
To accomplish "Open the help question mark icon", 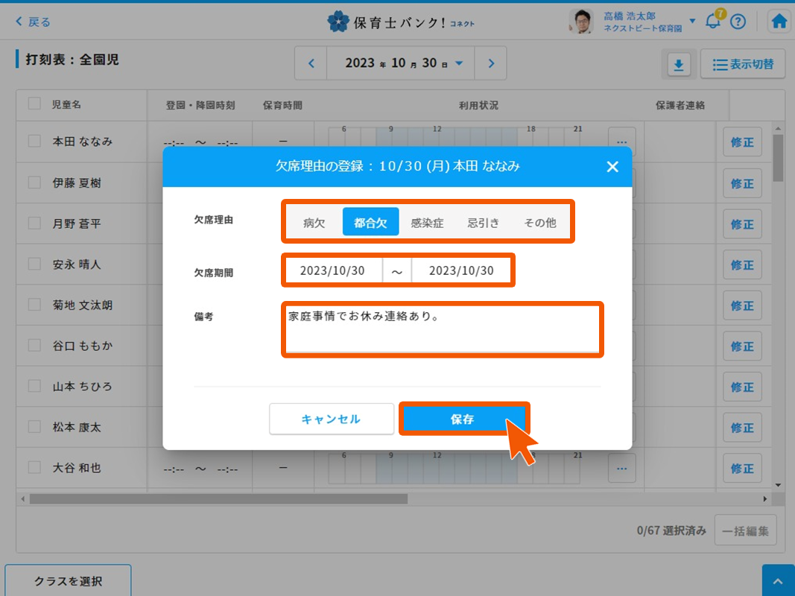I will (738, 22).
